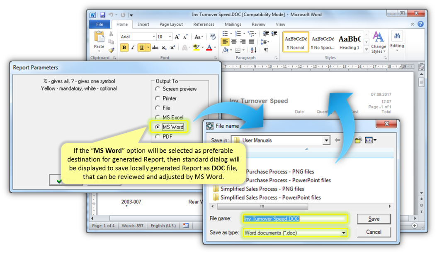Apply the Normal style
The image size is (437, 254).
(296, 42)
